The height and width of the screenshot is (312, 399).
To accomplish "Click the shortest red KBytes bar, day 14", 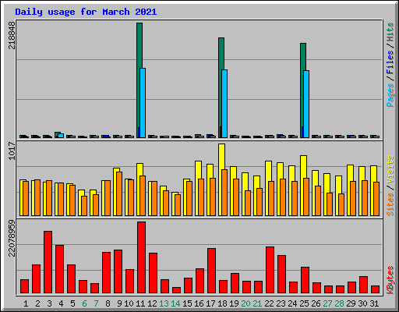I will (176, 290).
